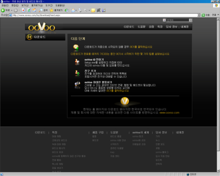Click the ooVoo logo in the header
Image resolution: width=220 pixels, height=176 pixels.
point(42,27)
